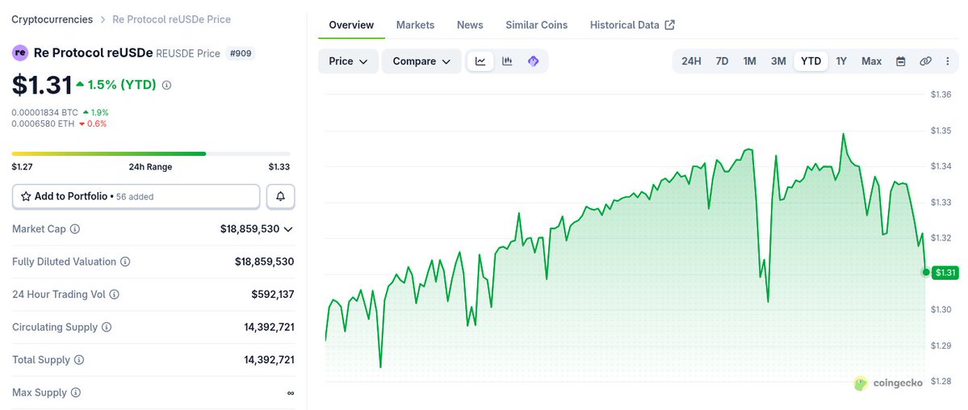Screen dimensions: 968x410
Task: Click the #909 rank badge
Action: point(240,53)
